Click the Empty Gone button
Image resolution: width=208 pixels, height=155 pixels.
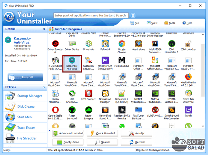68,142
